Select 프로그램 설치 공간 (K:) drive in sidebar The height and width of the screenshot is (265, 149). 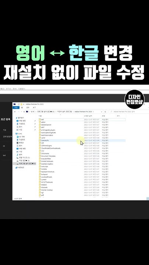click(27, 163)
